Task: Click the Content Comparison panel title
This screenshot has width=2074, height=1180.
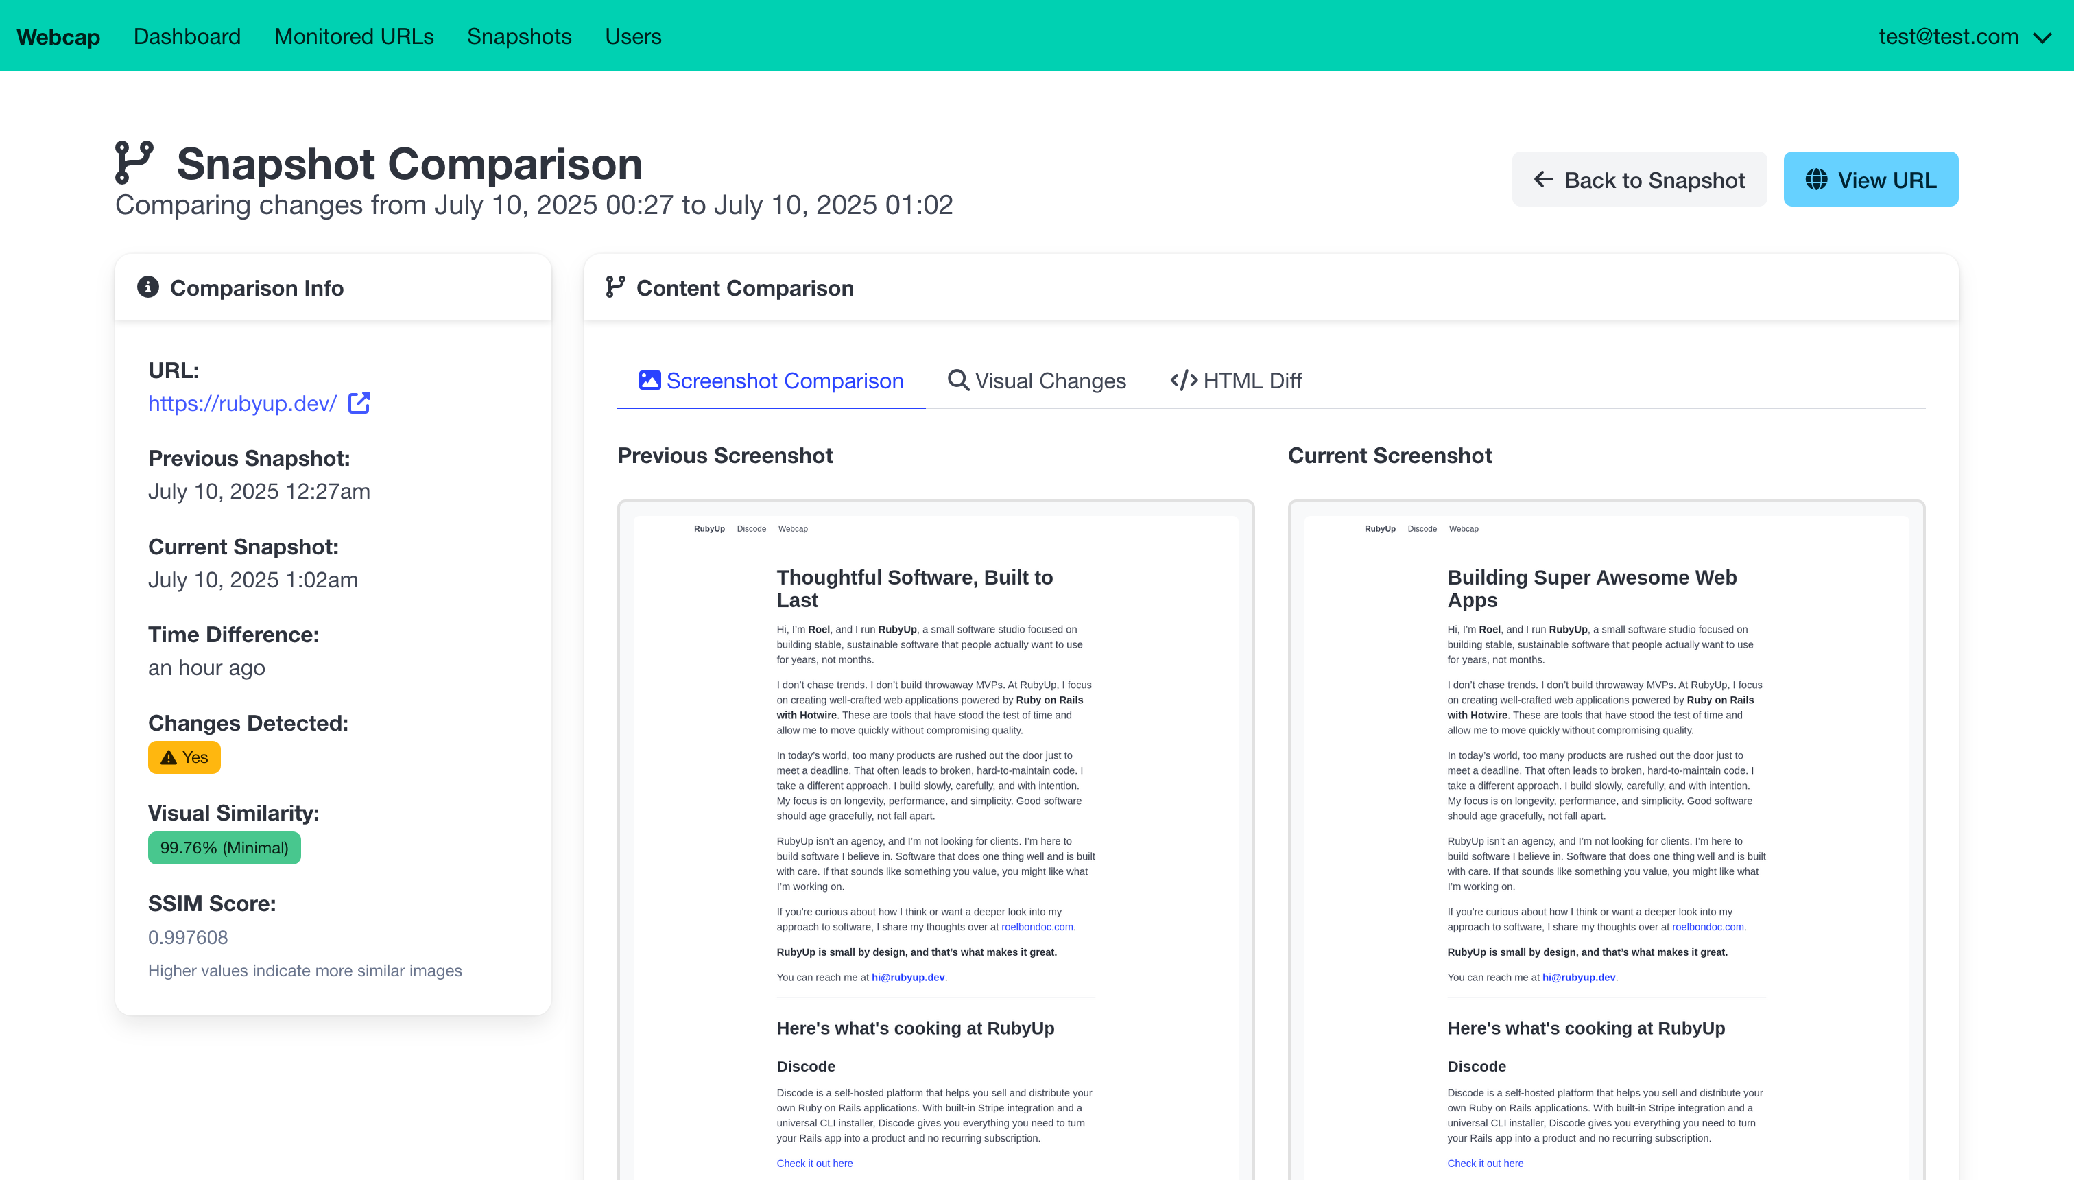Action: tap(746, 287)
